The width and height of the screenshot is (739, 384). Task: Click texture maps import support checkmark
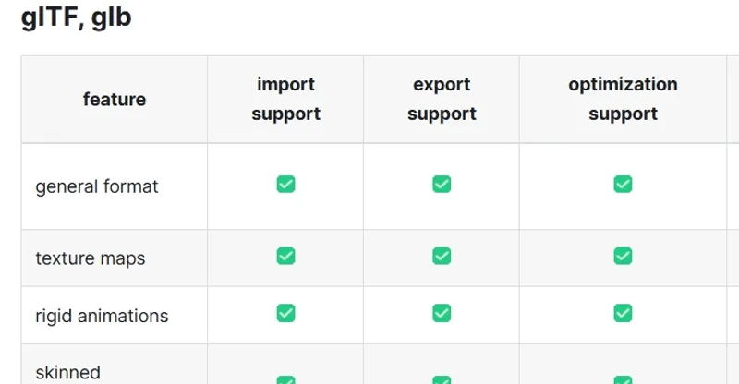point(285,257)
